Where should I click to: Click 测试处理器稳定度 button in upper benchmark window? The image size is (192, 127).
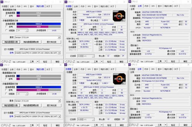pyautogui.click(x=31, y=42)
